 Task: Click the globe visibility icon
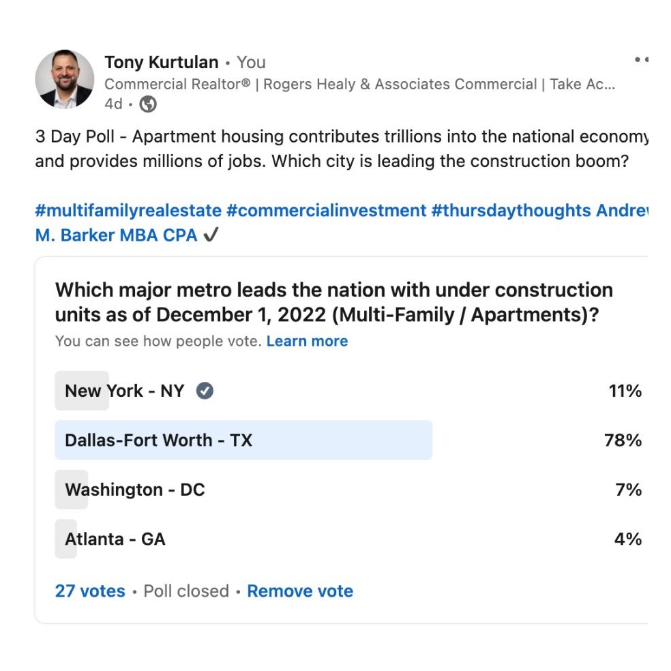coord(148,104)
